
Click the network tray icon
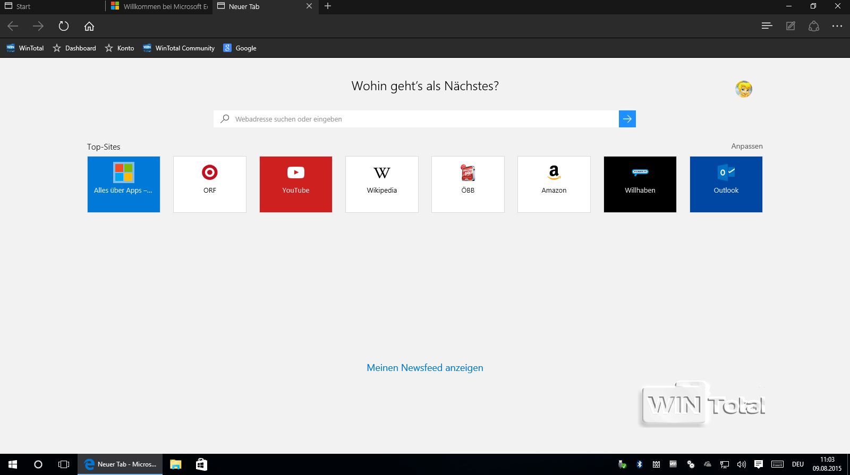[x=725, y=464]
